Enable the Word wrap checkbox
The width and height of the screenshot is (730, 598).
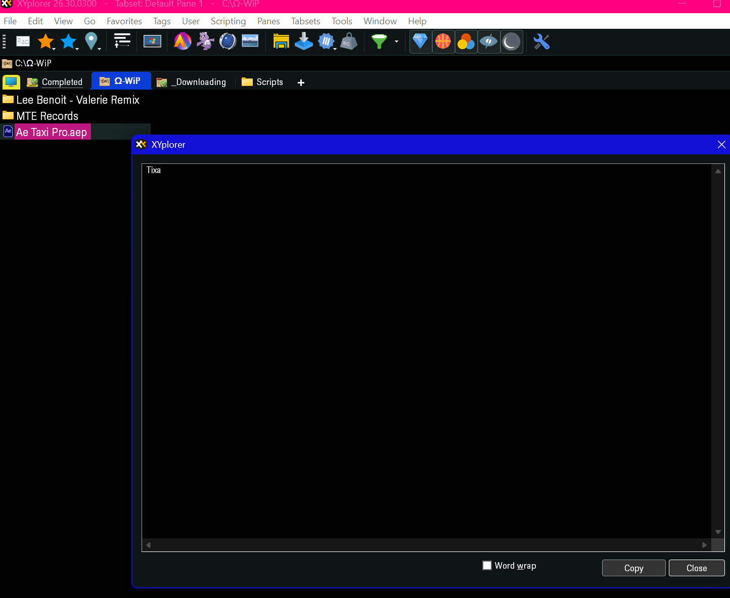click(486, 565)
